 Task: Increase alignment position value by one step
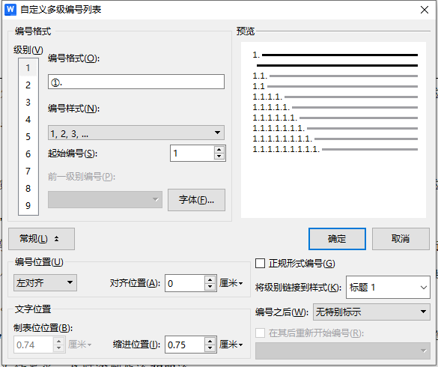click(x=210, y=279)
